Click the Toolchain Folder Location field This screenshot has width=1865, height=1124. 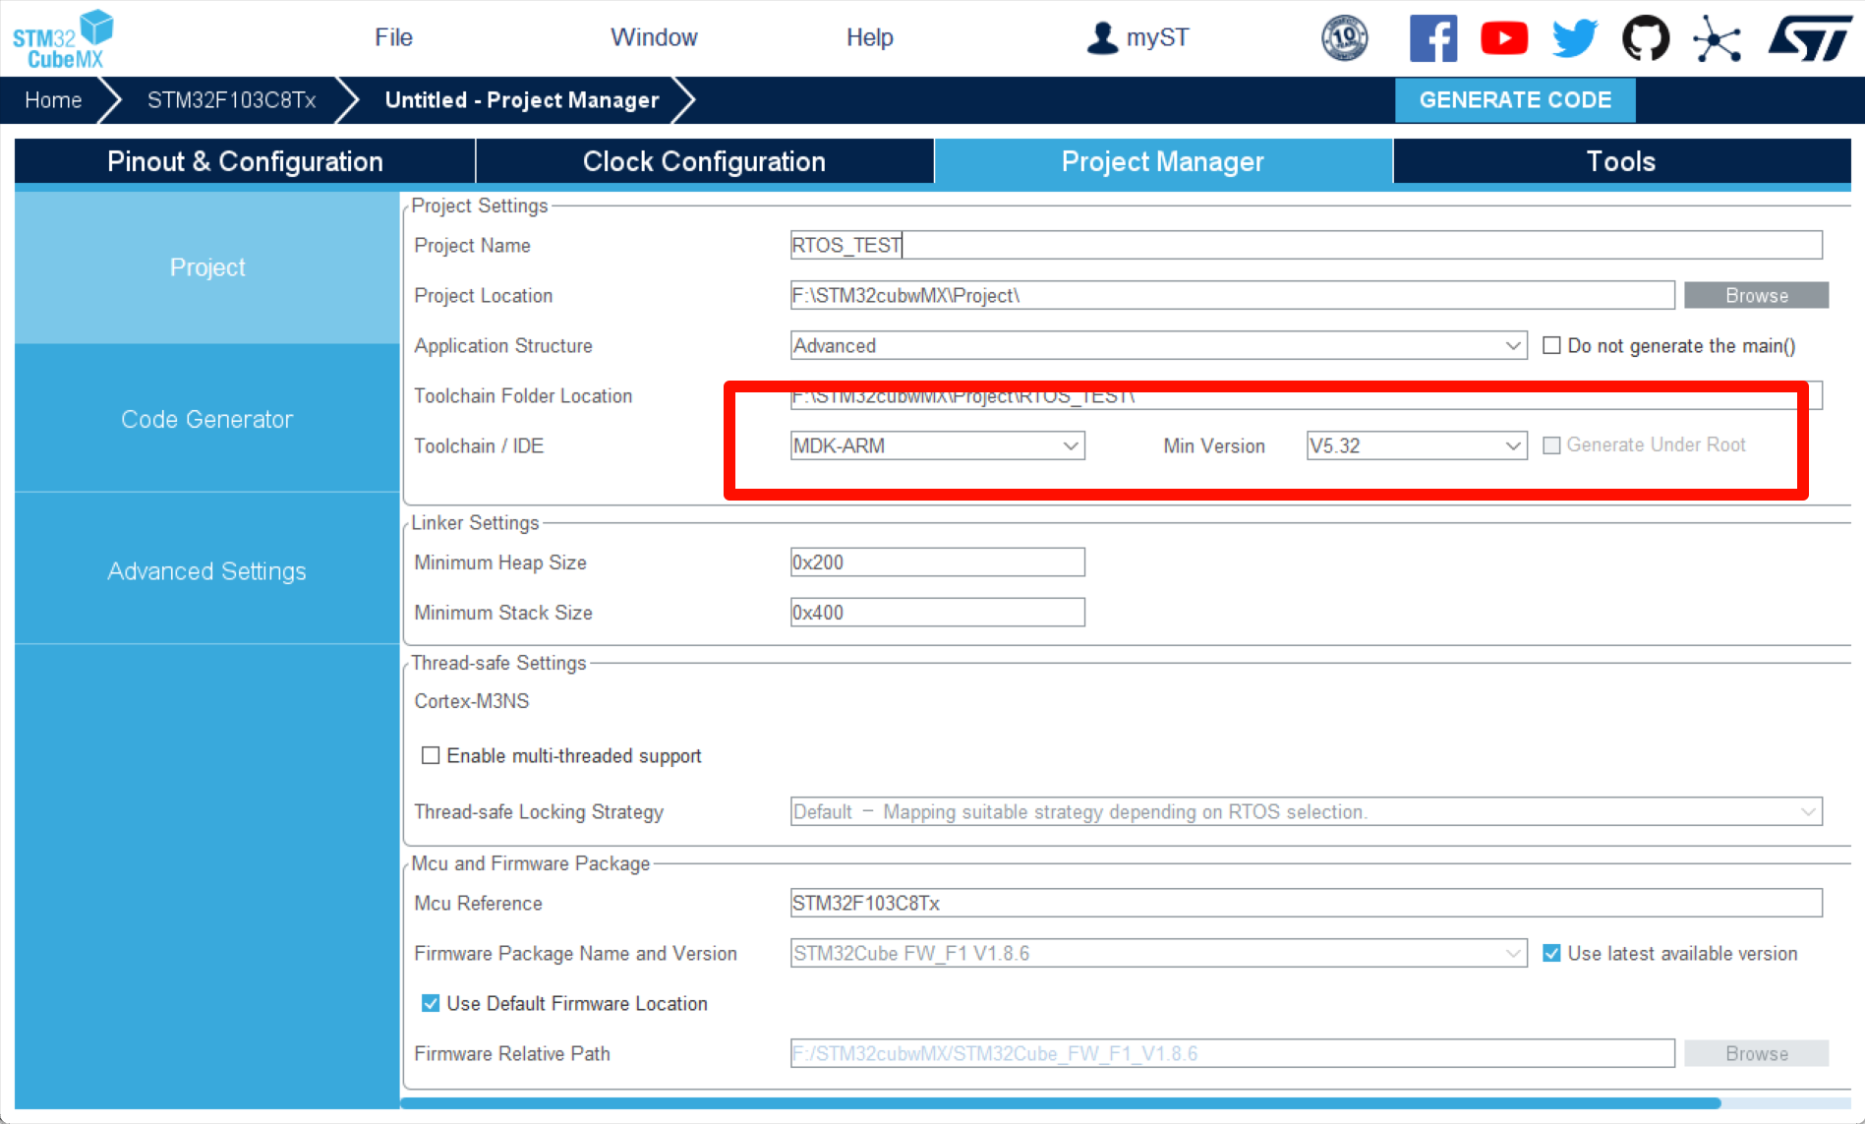(x=1306, y=395)
